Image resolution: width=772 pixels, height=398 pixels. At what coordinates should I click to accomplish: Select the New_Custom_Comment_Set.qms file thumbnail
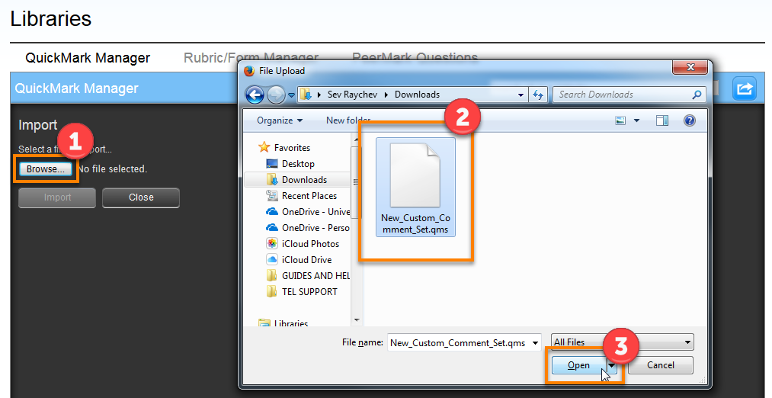click(415, 187)
